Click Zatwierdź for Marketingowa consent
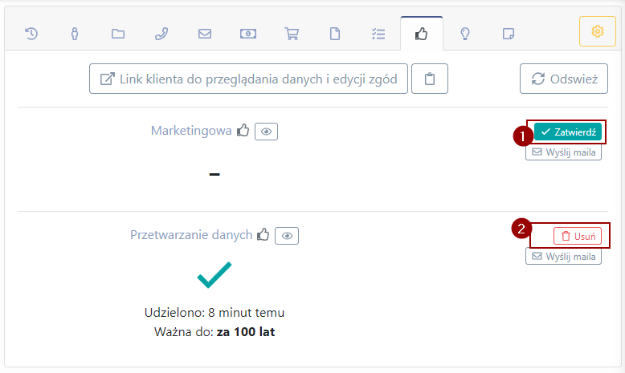The height and width of the screenshot is (373, 625). [568, 132]
